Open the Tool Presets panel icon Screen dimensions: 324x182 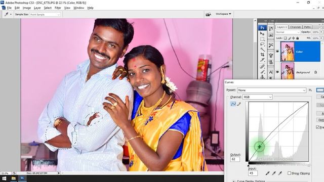[271, 45]
